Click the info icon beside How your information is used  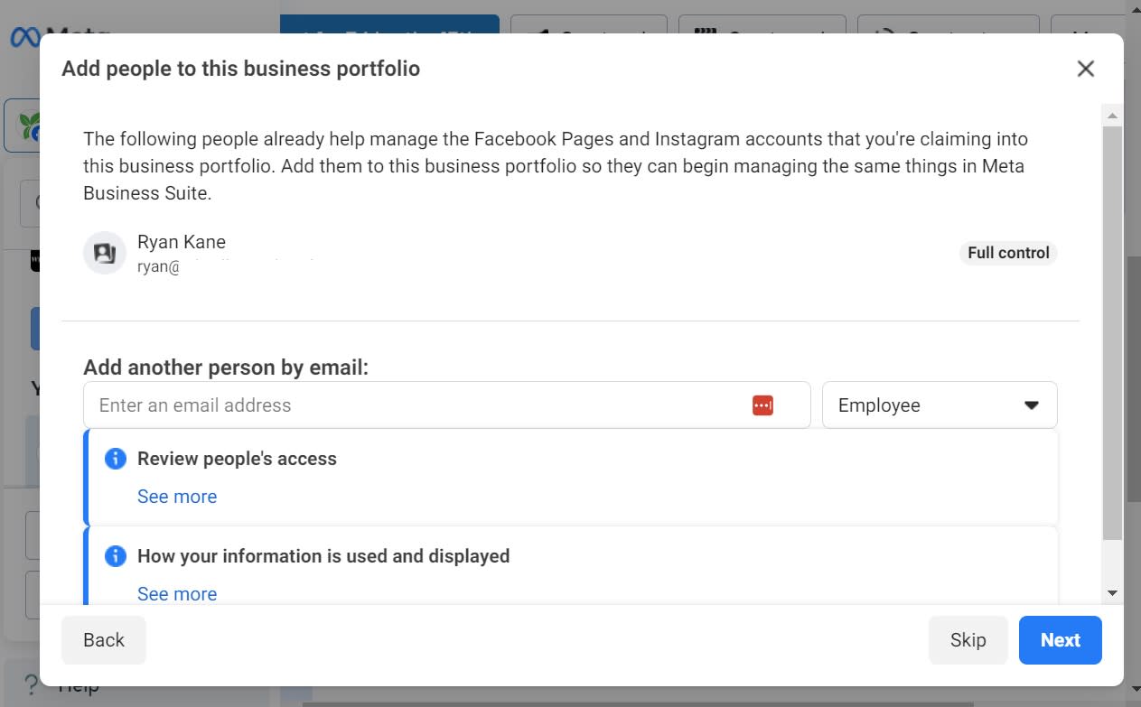(x=116, y=556)
